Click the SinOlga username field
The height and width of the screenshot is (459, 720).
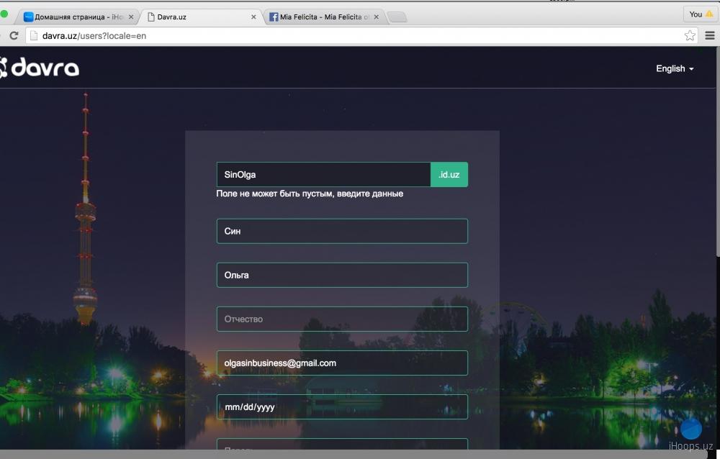(323, 174)
